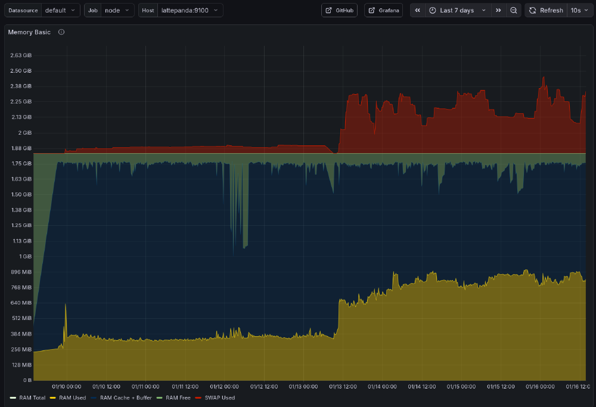Click the clock icon in time picker
Screen dimensions: 596x407
[433, 10]
